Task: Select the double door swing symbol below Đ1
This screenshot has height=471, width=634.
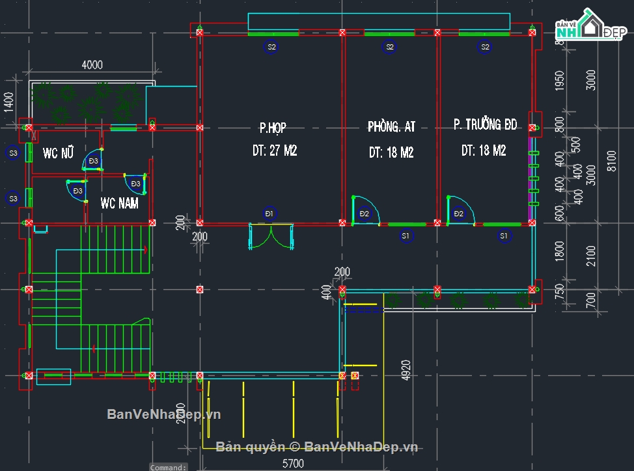Action: 269,237
